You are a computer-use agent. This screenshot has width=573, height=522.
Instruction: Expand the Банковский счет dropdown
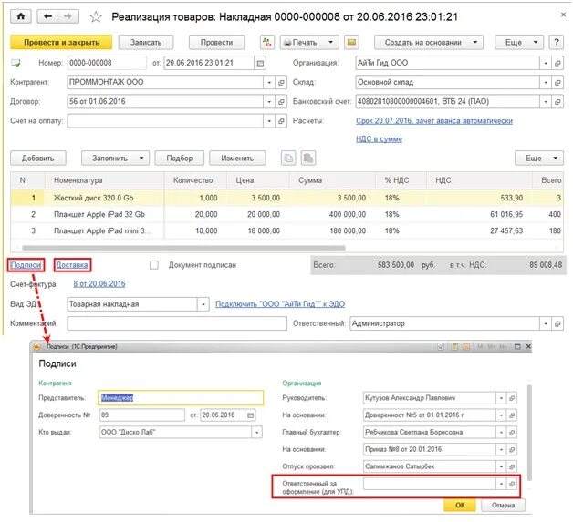click(x=546, y=102)
